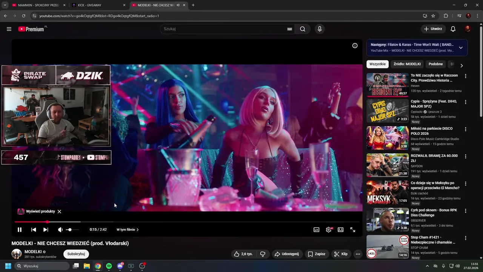The height and width of the screenshot is (272, 483).
Task: Switch to the MAMM0N browser tab
Action: [38, 5]
